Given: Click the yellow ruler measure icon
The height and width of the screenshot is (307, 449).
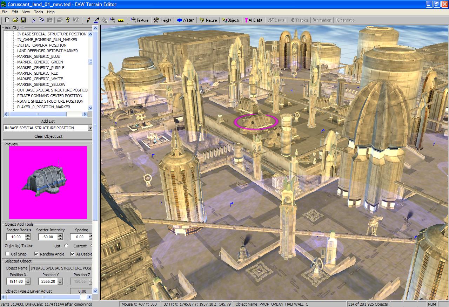Looking at the screenshot, I should pyautogui.click(x=121, y=20).
